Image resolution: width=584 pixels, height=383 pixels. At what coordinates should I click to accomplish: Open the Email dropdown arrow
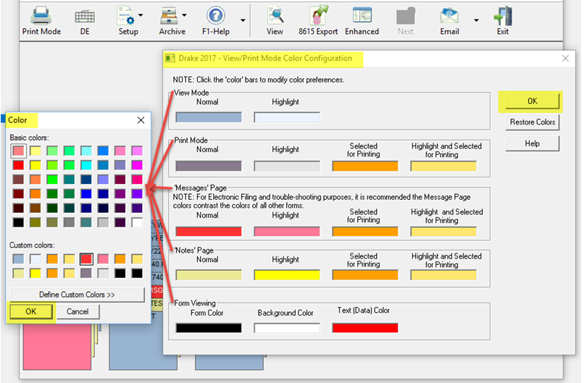click(x=476, y=20)
